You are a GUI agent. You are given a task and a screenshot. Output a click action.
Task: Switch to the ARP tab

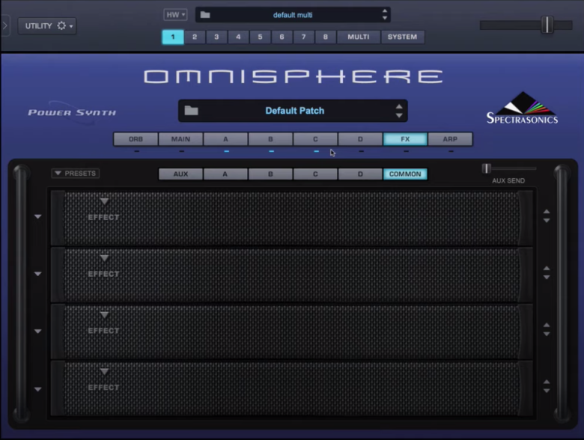pyautogui.click(x=450, y=139)
